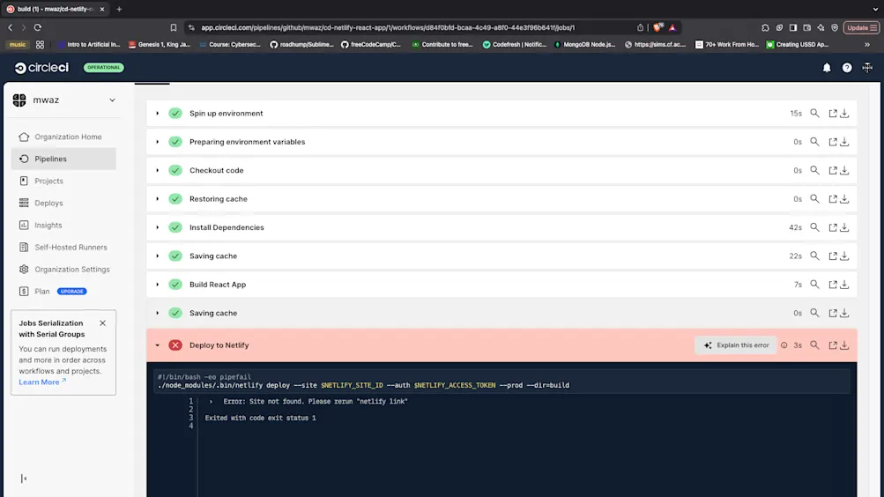
Task: Click the success check on Build React App
Action: [x=175, y=285]
